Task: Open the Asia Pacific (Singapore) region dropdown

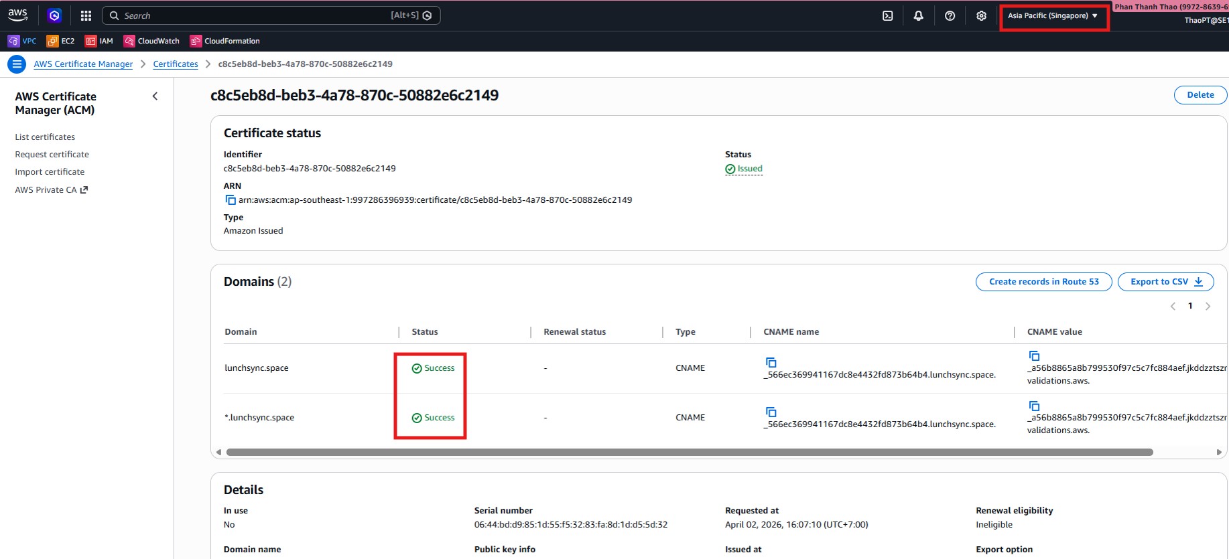Action: coord(1052,16)
